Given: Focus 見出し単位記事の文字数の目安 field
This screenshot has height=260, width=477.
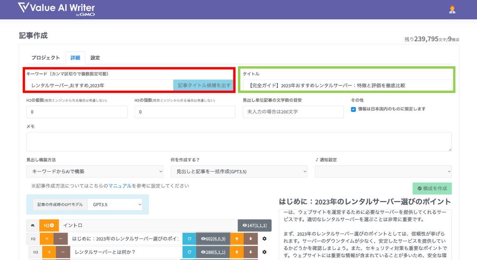Looking at the screenshot, I should coord(293,112).
